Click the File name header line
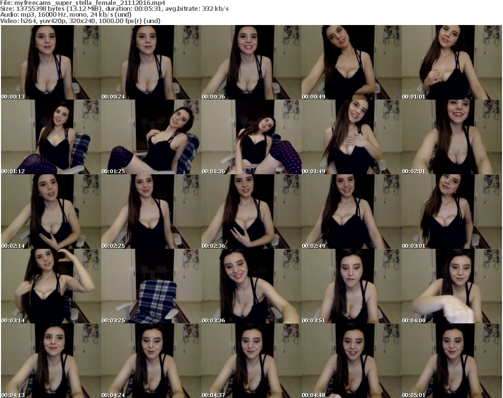Screen dimensions: 503x398 pos(83,3)
